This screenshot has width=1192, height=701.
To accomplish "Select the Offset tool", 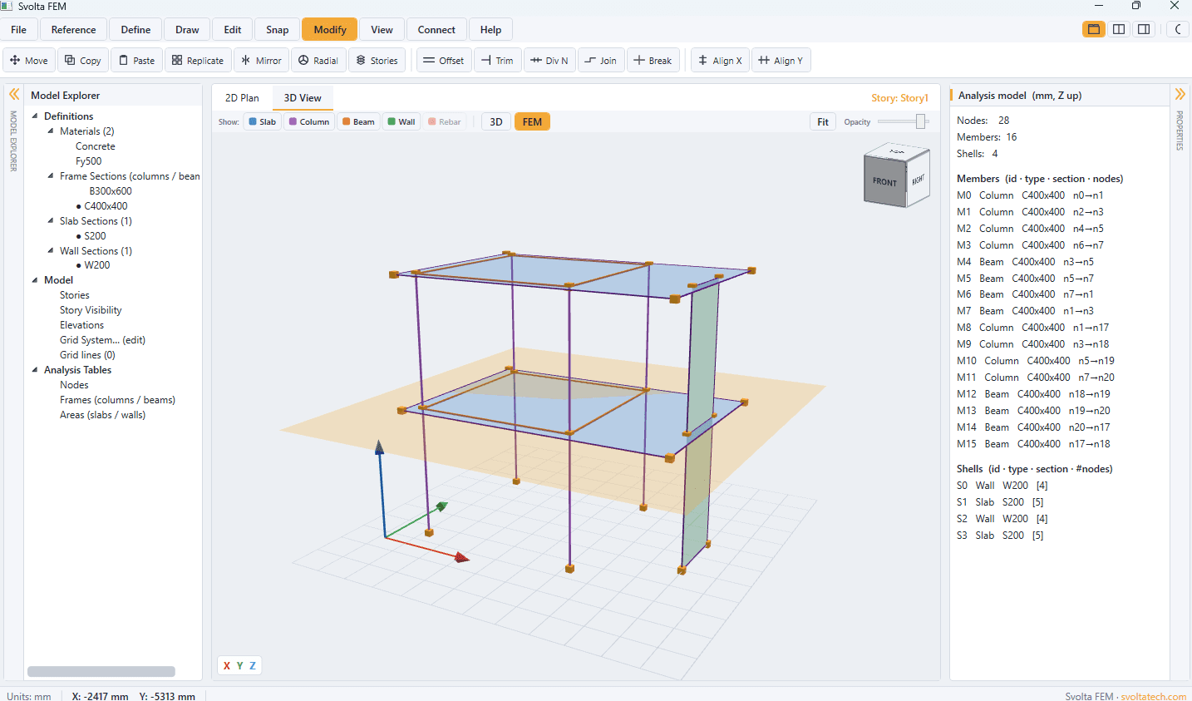I will 444,61.
